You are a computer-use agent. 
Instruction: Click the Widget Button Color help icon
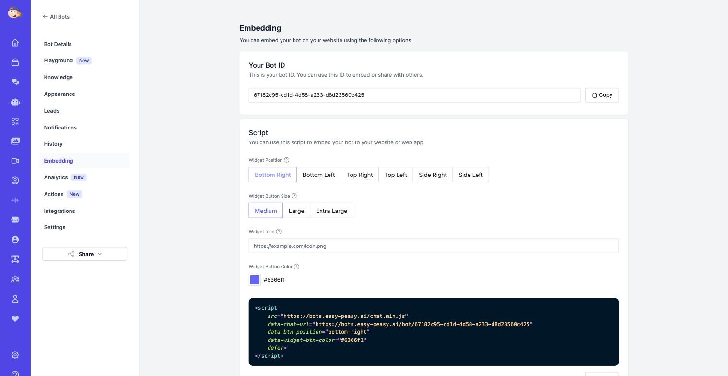pyautogui.click(x=296, y=267)
